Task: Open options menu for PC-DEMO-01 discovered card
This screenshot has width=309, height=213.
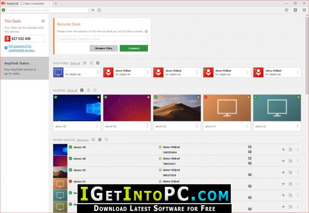Action: click(147, 73)
